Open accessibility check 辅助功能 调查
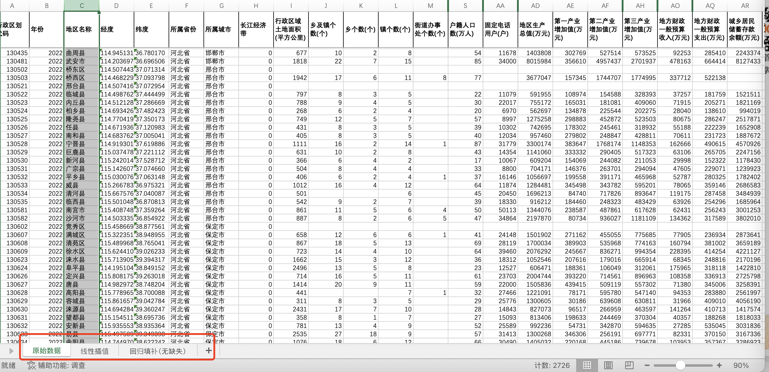The width and height of the screenshot is (769, 372). (x=56, y=365)
